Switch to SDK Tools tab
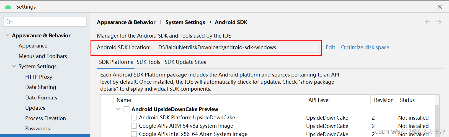Viewport: 449px width, 137px height. pyautogui.click(x=148, y=62)
